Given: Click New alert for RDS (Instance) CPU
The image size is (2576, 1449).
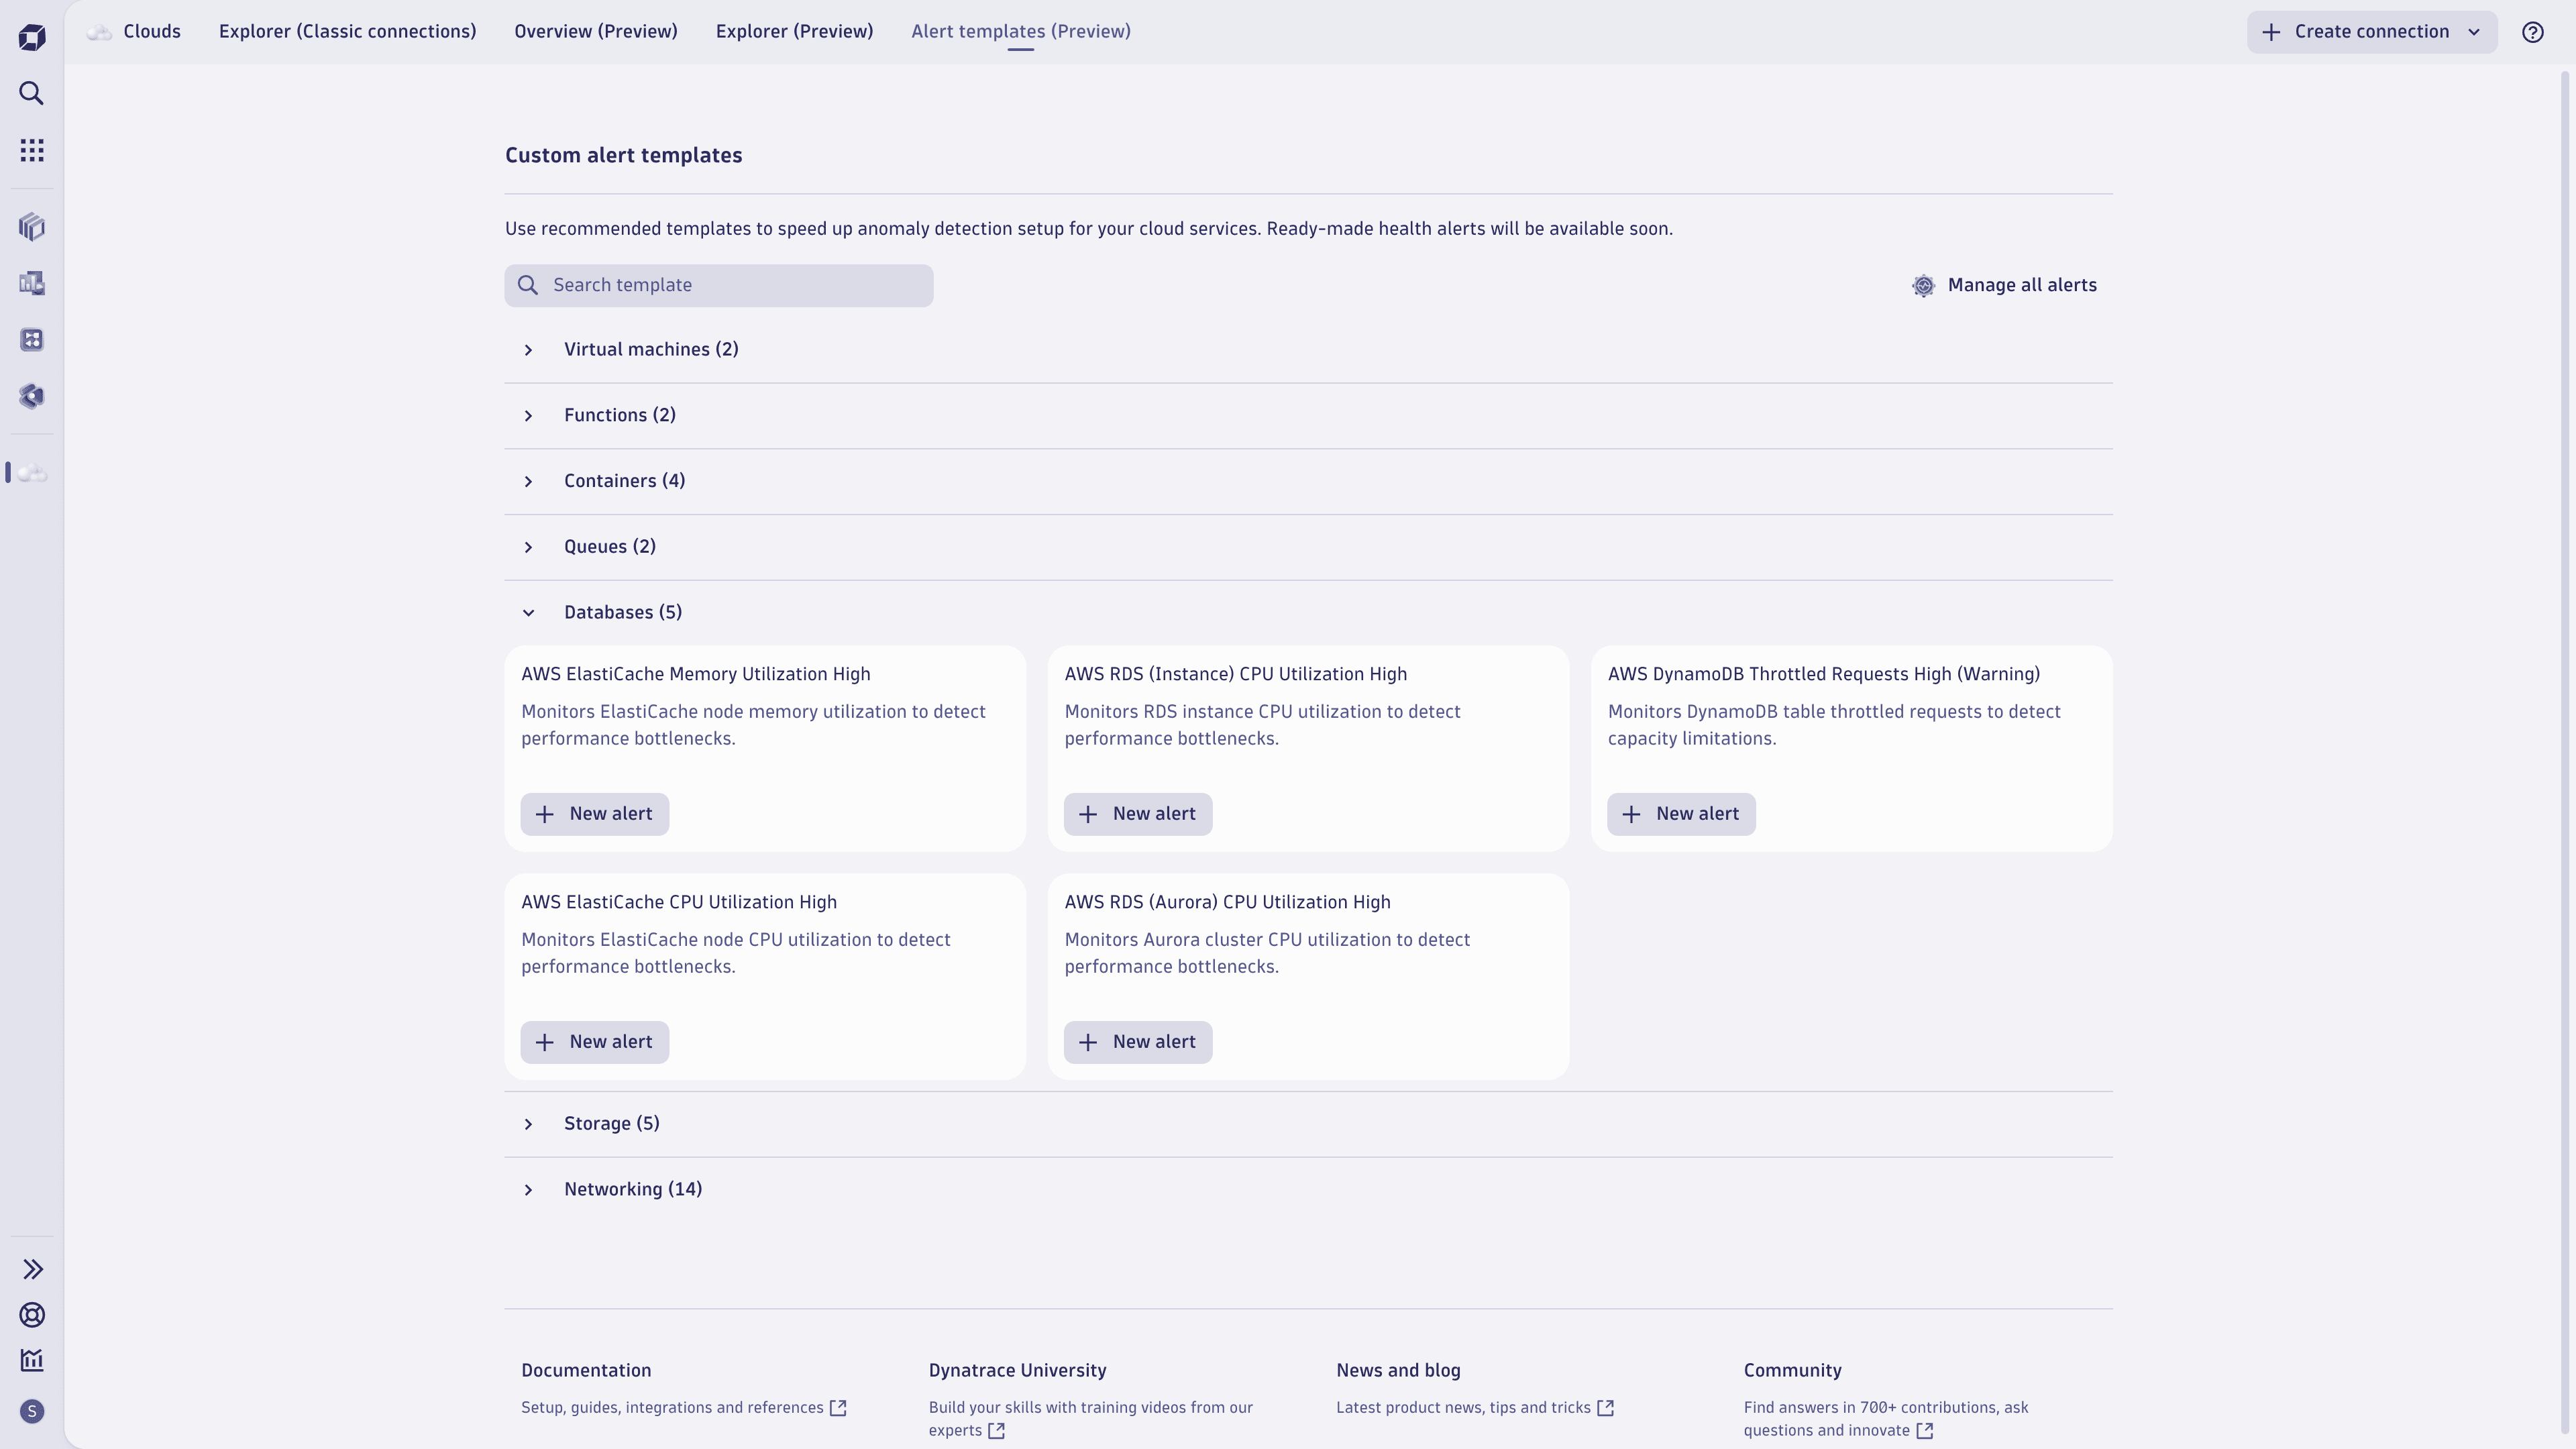Looking at the screenshot, I should (1138, 814).
